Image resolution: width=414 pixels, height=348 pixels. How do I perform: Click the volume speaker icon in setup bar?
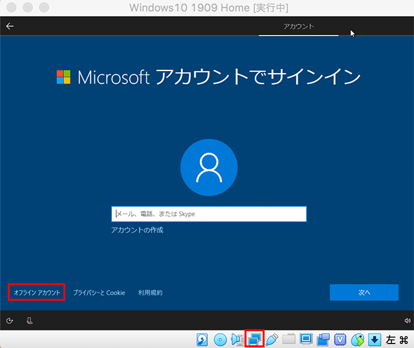click(x=408, y=321)
